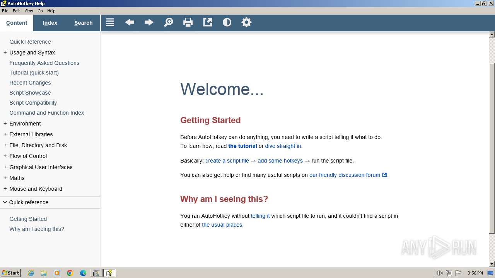Open Frequently Asked Questions entry
Viewport: 495px width, 278px height.
point(44,63)
